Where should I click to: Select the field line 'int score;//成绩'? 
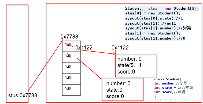click(x=169, y=92)
